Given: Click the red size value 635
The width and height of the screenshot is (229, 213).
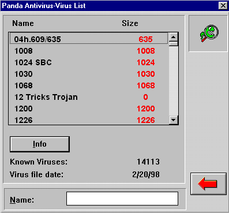Looking at the screenshot, I should pyautogui.click(x=145, y=39).
